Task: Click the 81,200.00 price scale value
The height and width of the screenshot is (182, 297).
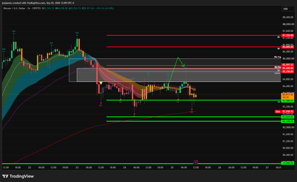Action: click(x=288, y=141)
